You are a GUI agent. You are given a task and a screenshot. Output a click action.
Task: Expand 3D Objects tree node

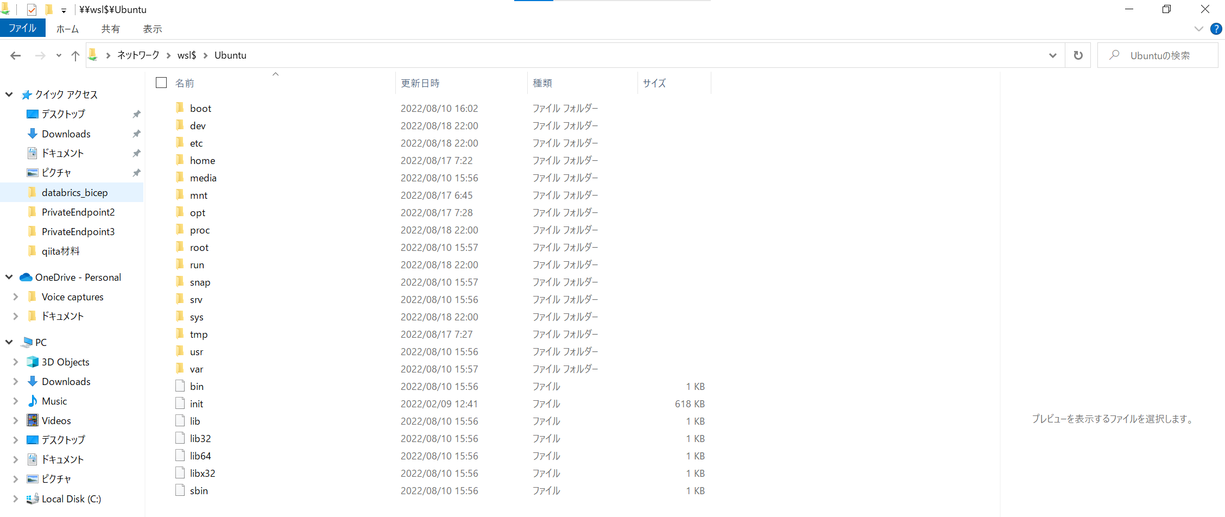click(16, 362)
